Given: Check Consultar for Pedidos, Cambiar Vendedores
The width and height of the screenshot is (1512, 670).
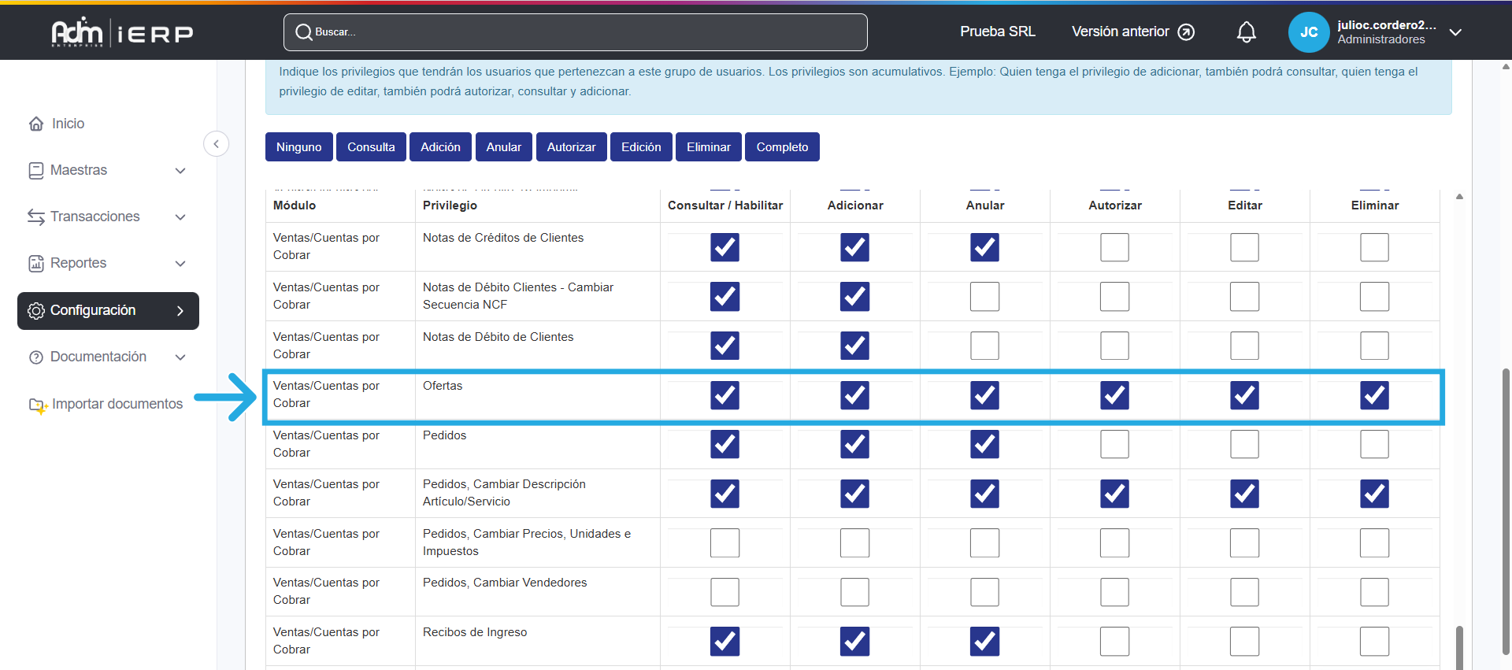Looking at the screenshot, I should (x=724, y=592).
